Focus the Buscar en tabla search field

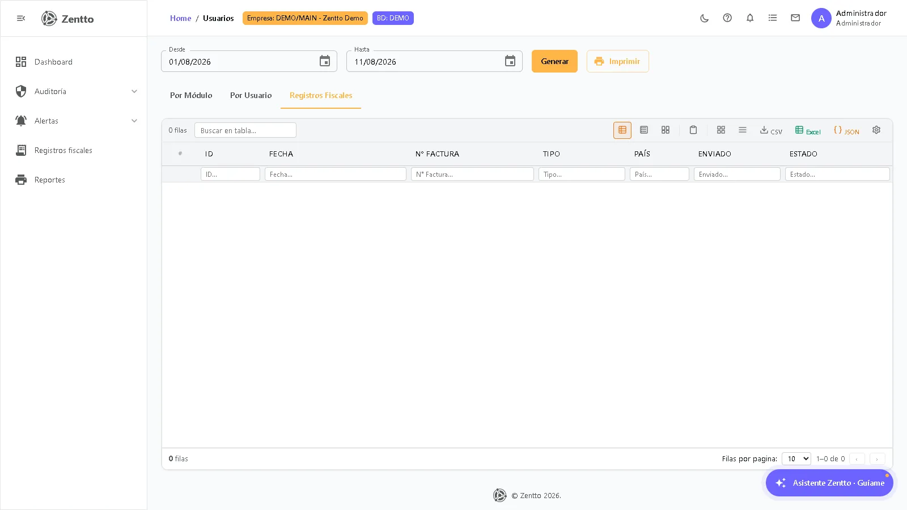[x=245, y=130]
